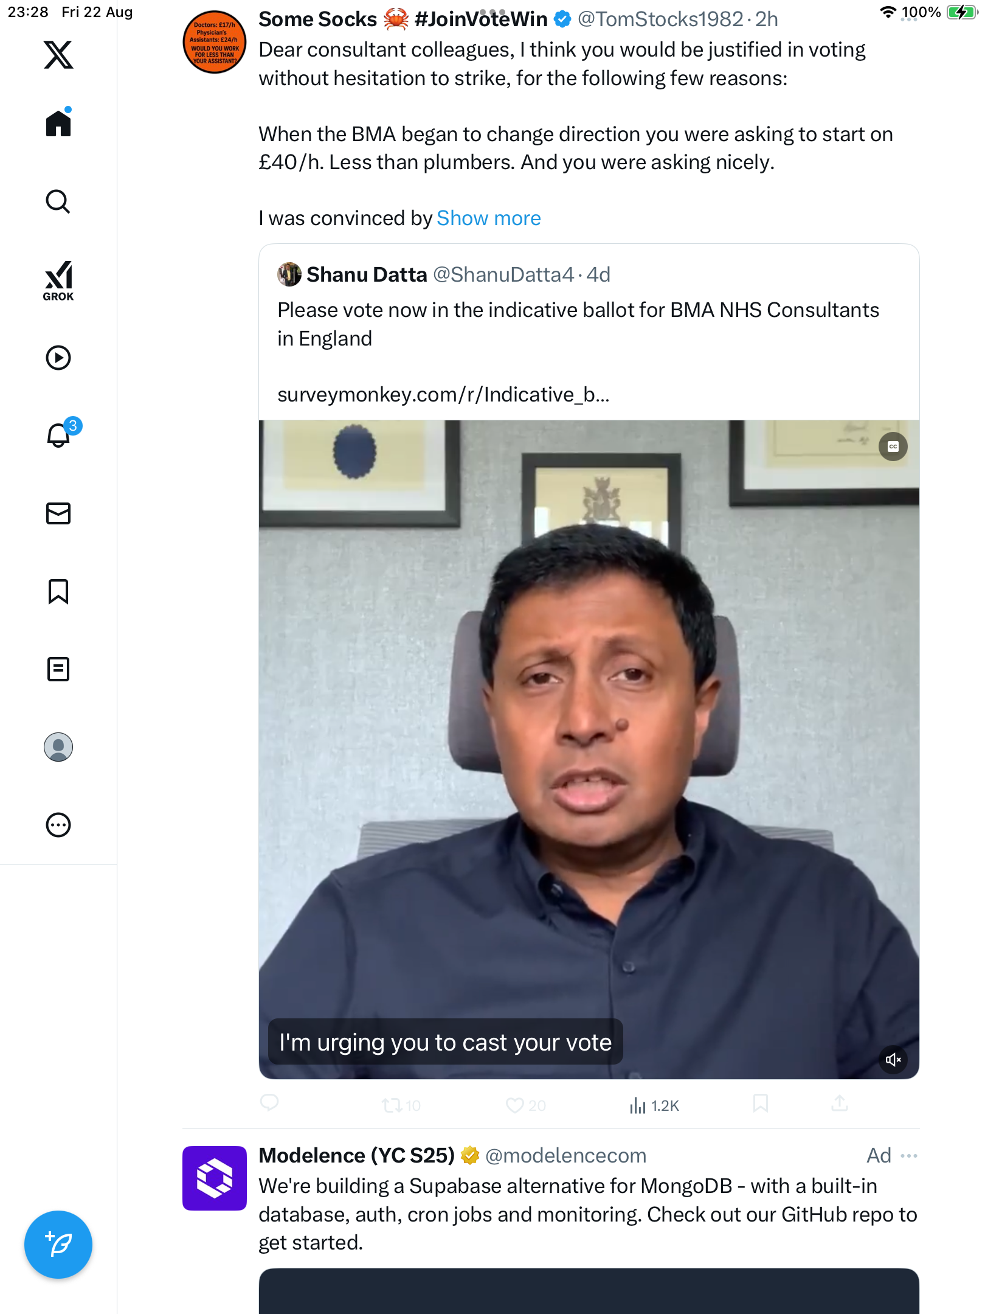Open the Video tab play icon

58,358
